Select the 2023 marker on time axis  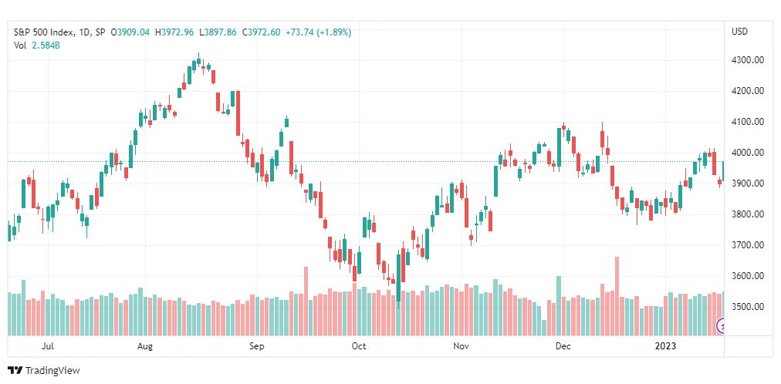point(667,346)
